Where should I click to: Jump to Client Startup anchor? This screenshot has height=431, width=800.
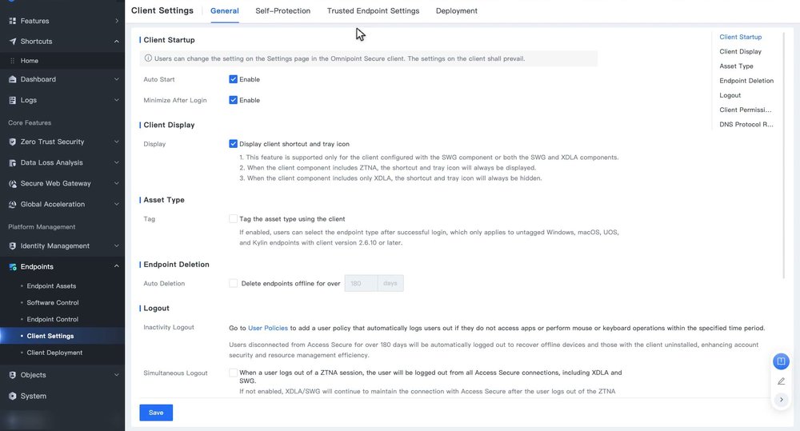click(x=740, y=37)
